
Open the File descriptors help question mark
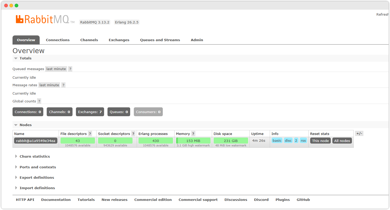pyautogui.click(x=90, y=134)
